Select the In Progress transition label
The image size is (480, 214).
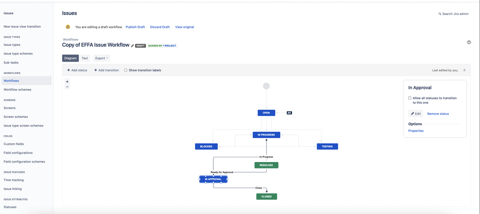(266, 157)
